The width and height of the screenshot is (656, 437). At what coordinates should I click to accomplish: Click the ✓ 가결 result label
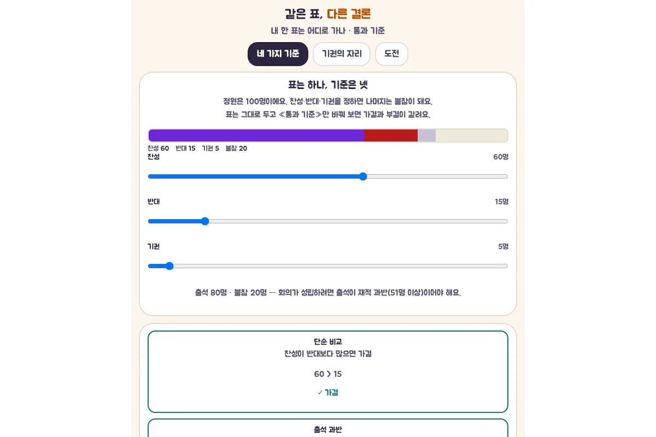point(328,392)
